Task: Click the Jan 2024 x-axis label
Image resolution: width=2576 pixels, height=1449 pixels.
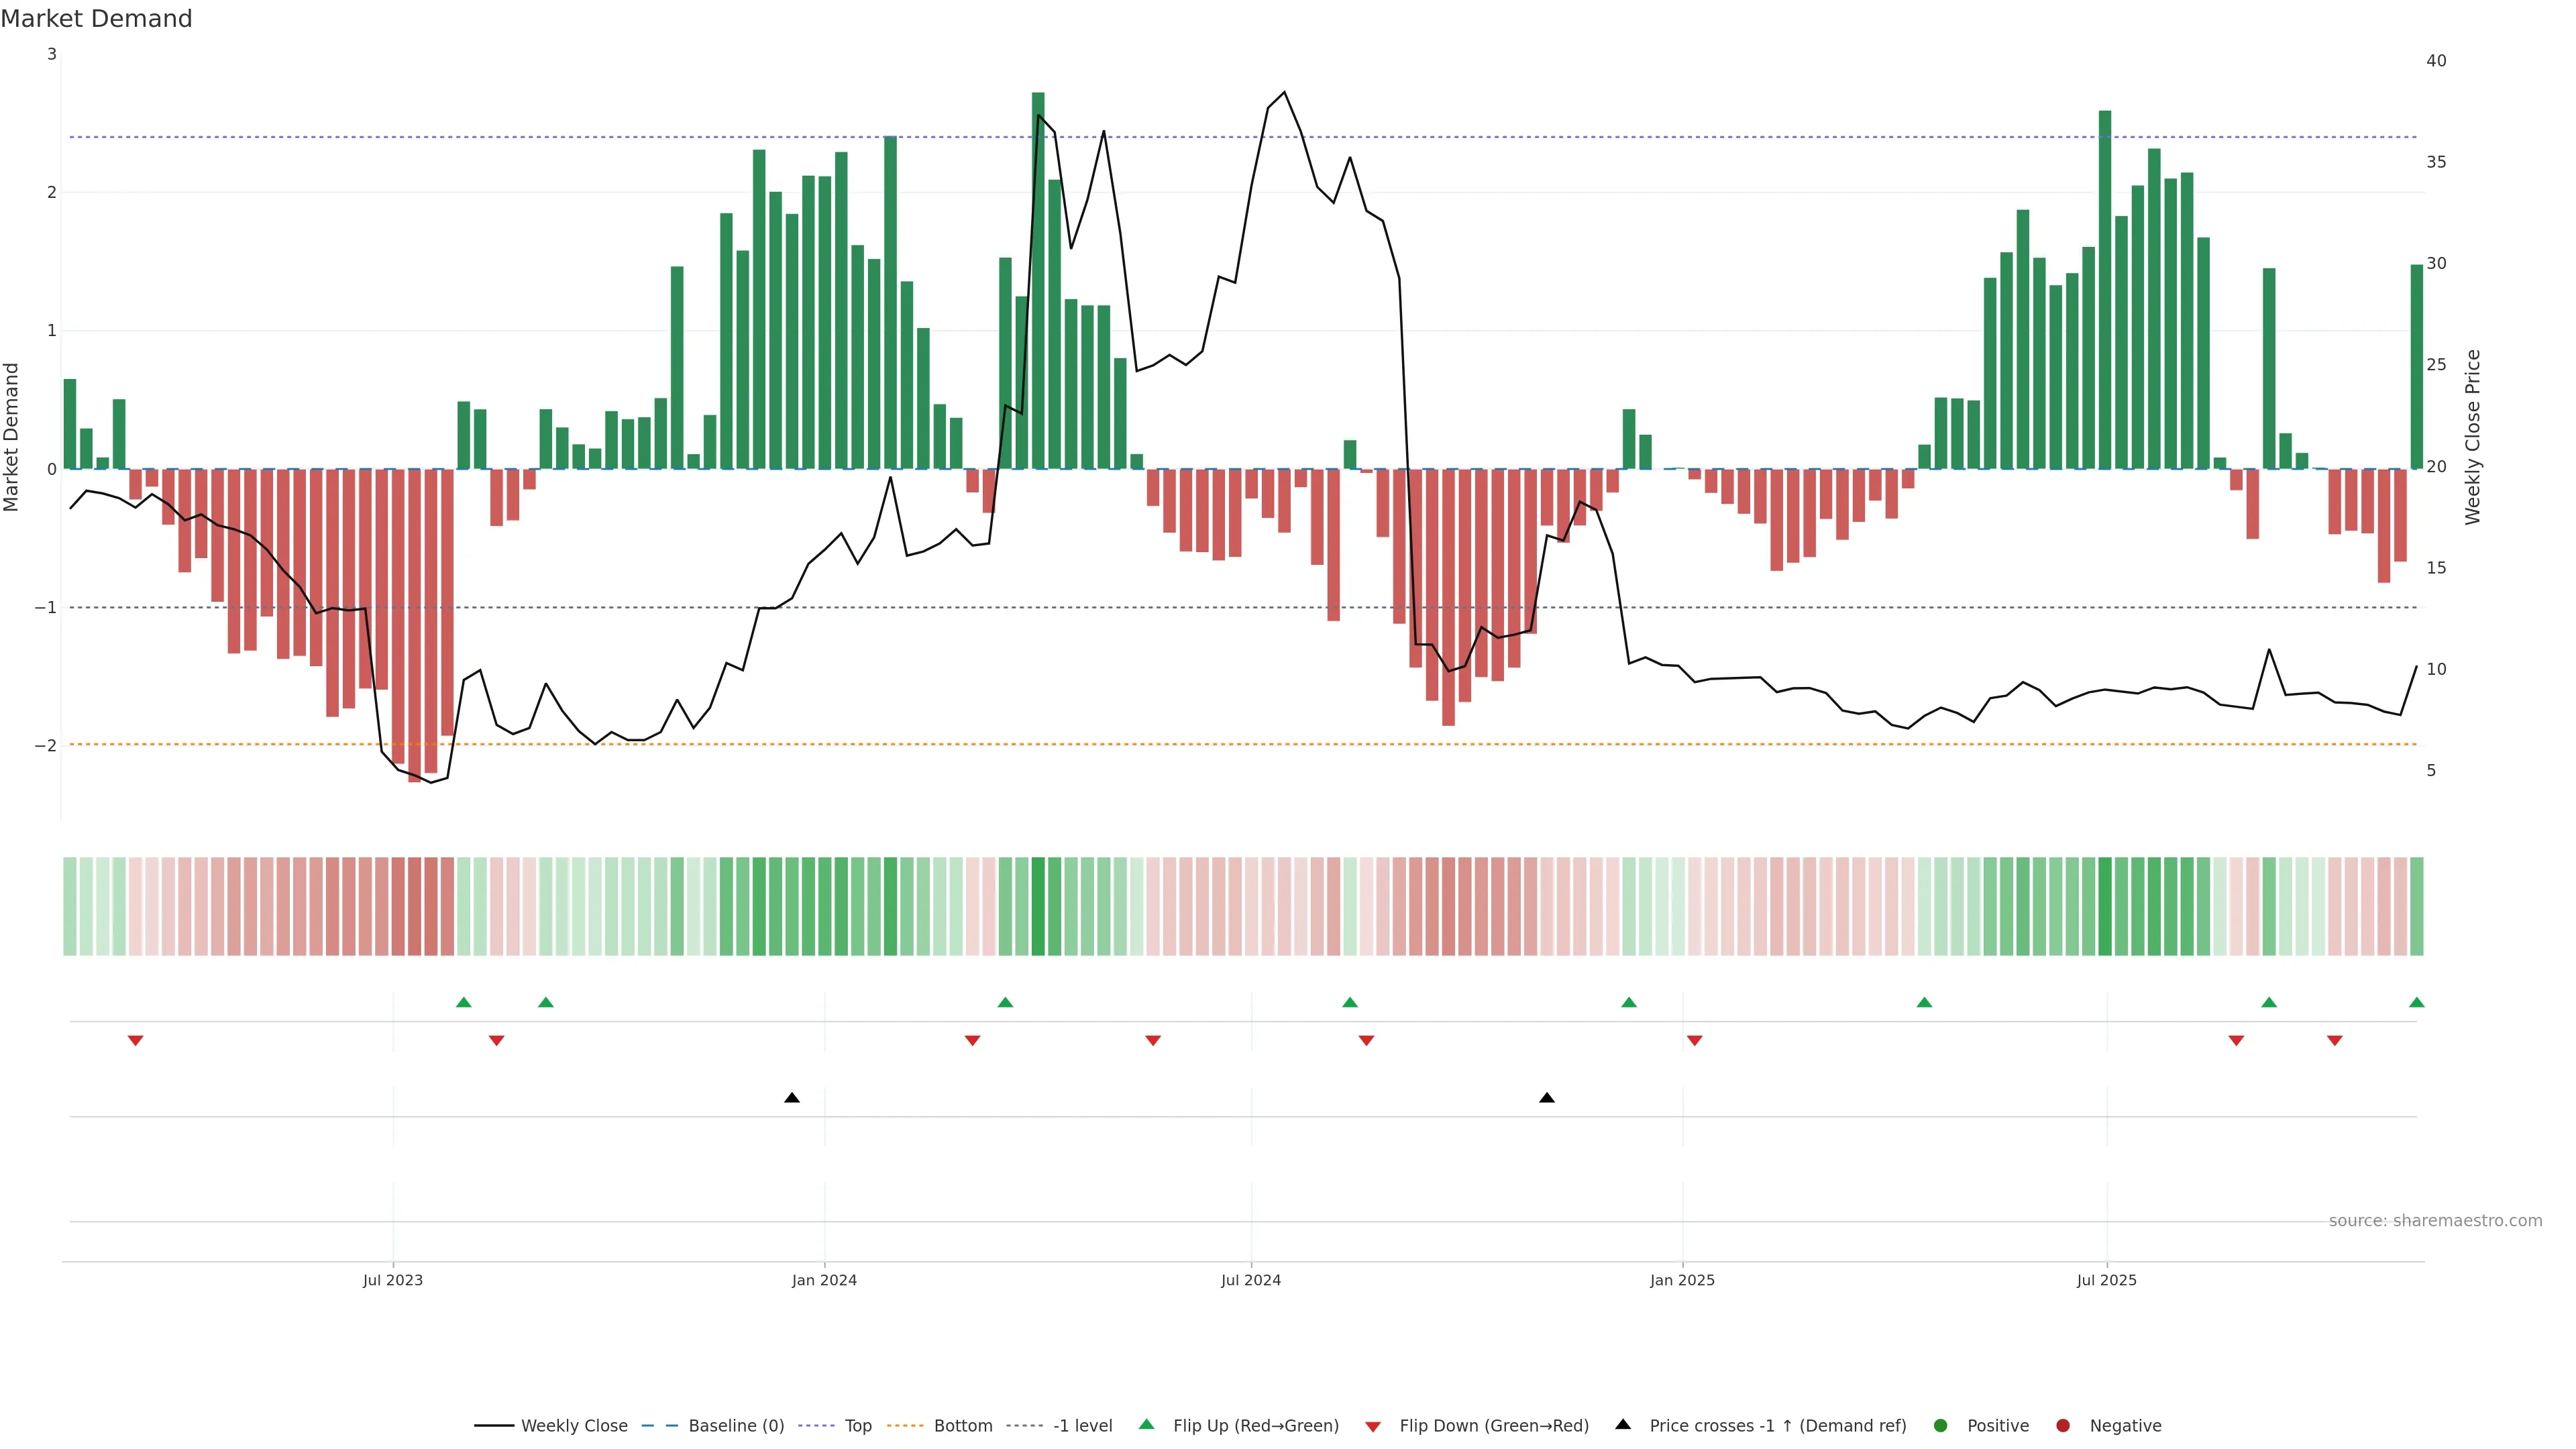Action: click(x=824, y=1280)
